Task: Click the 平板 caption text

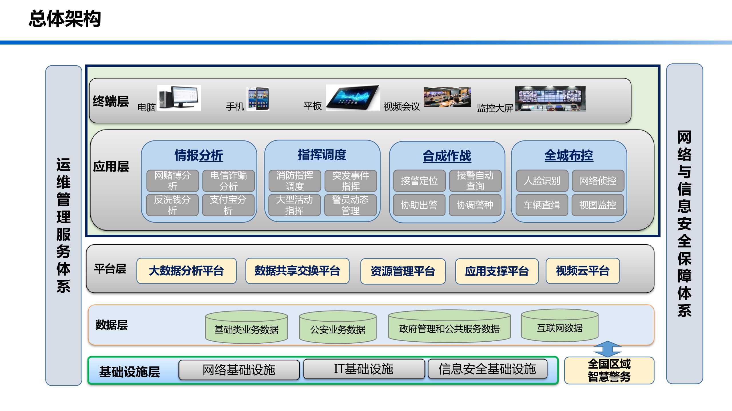Action: [x=313, y=106]
